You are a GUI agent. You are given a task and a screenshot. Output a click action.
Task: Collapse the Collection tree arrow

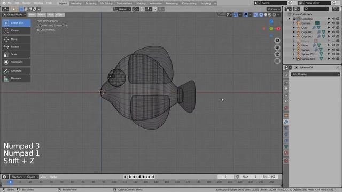[x=290, y=19]
